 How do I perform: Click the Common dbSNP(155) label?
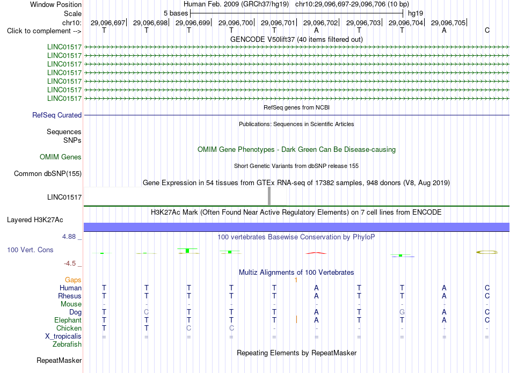[x=47, y=174]
